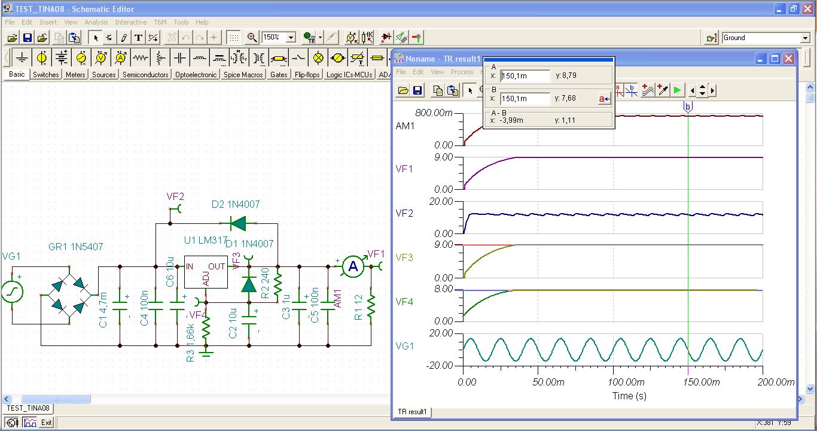Viewport: 817px width, 431px height.
Task: Click the magnifier zoom icon in the Schematic Editor
Action: coord(252,38)
